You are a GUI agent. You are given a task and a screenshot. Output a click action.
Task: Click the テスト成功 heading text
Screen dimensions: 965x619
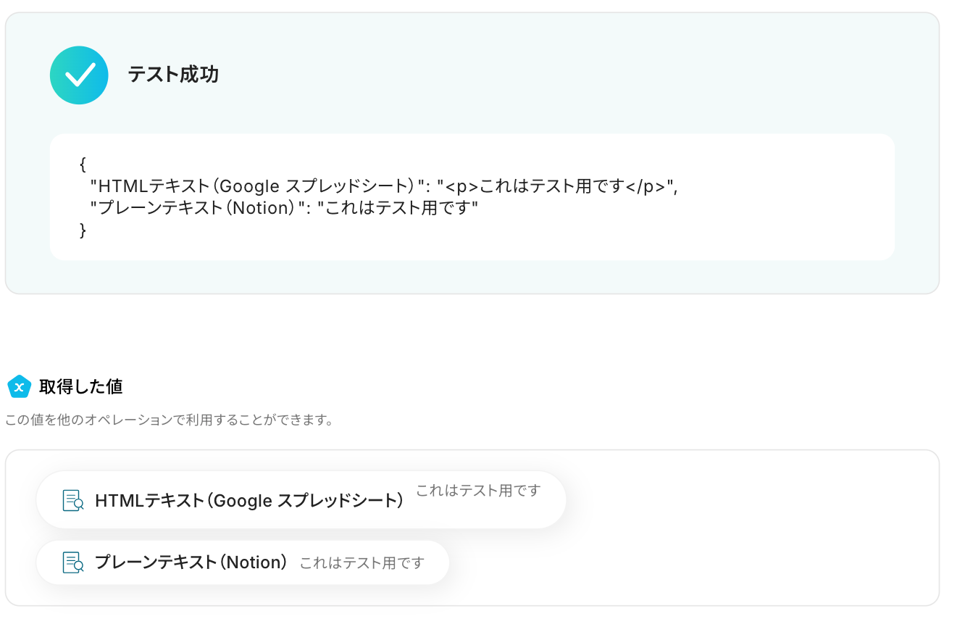173,75
